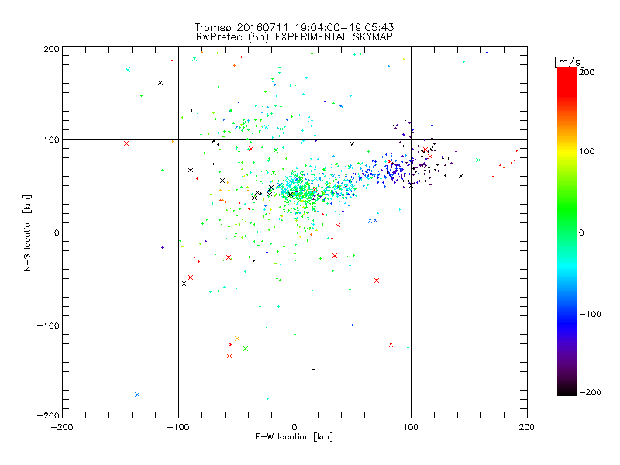
Task: Pick the red top section of the velocity colorbar
Action: coord(567,83)
